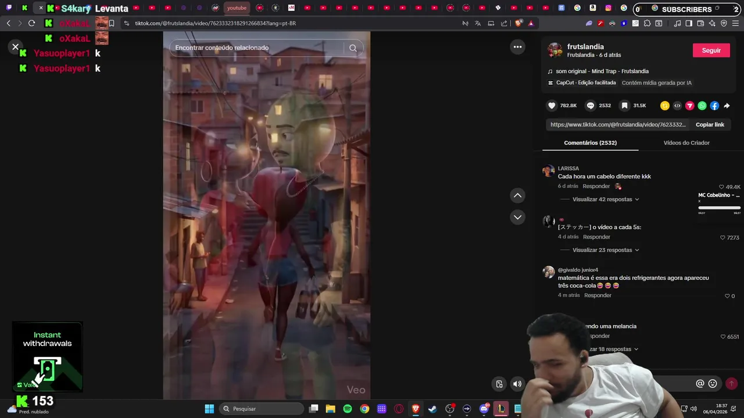The width and height of the screenshot is (744, 418).
Task: Open LARISSA's commenter avatar
Action: (548, 171)
